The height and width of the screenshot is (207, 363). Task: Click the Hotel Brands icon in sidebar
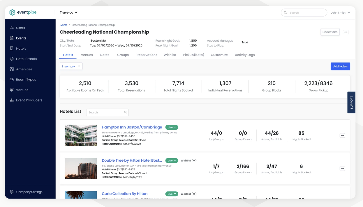12,59
